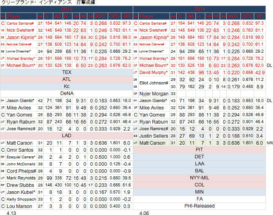Select the TEX row cell
This screenshot has height=215, width=273.
(67, 72)
